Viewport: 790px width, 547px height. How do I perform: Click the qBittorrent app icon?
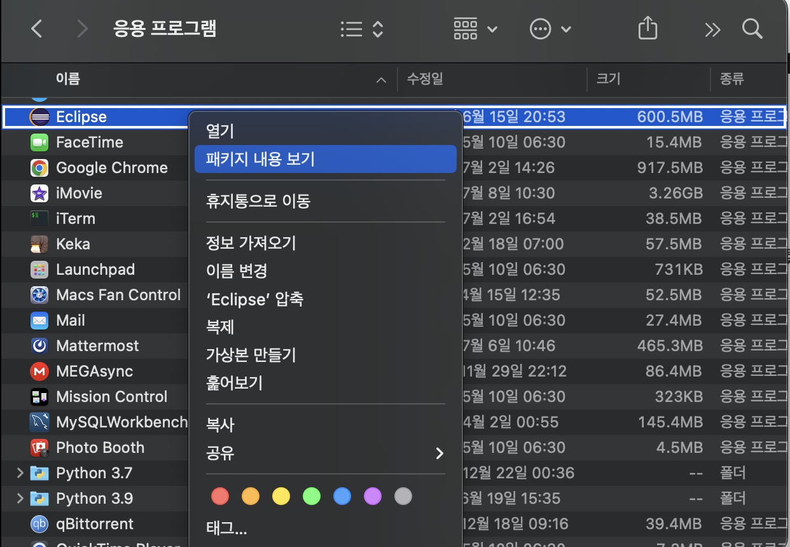coord(39,524)
